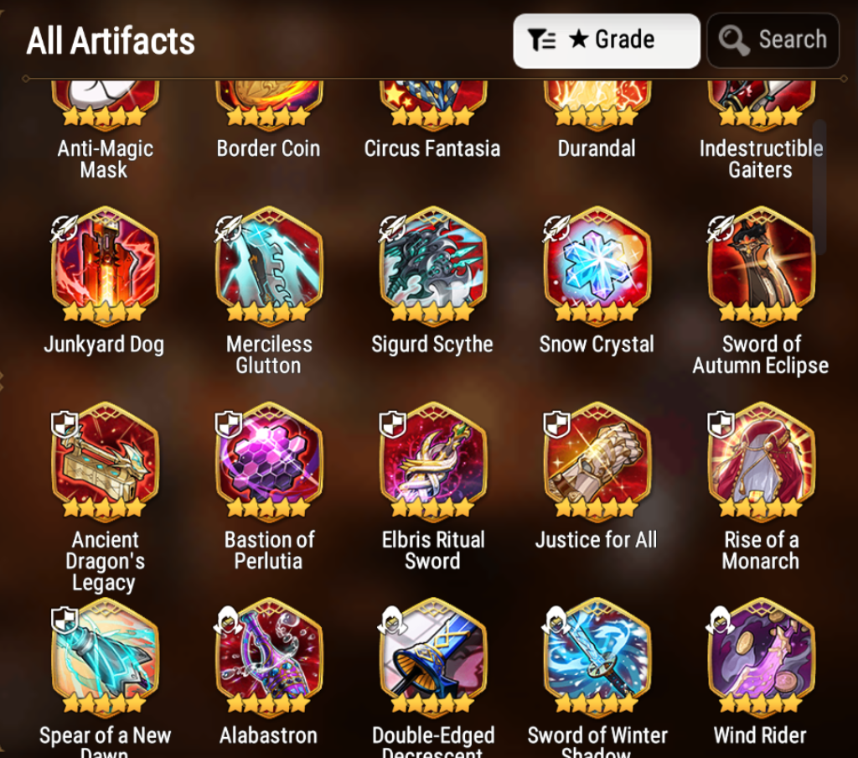Open the Wind Rider artifact
Screen dimensions: 858x758
coord(761,656)
